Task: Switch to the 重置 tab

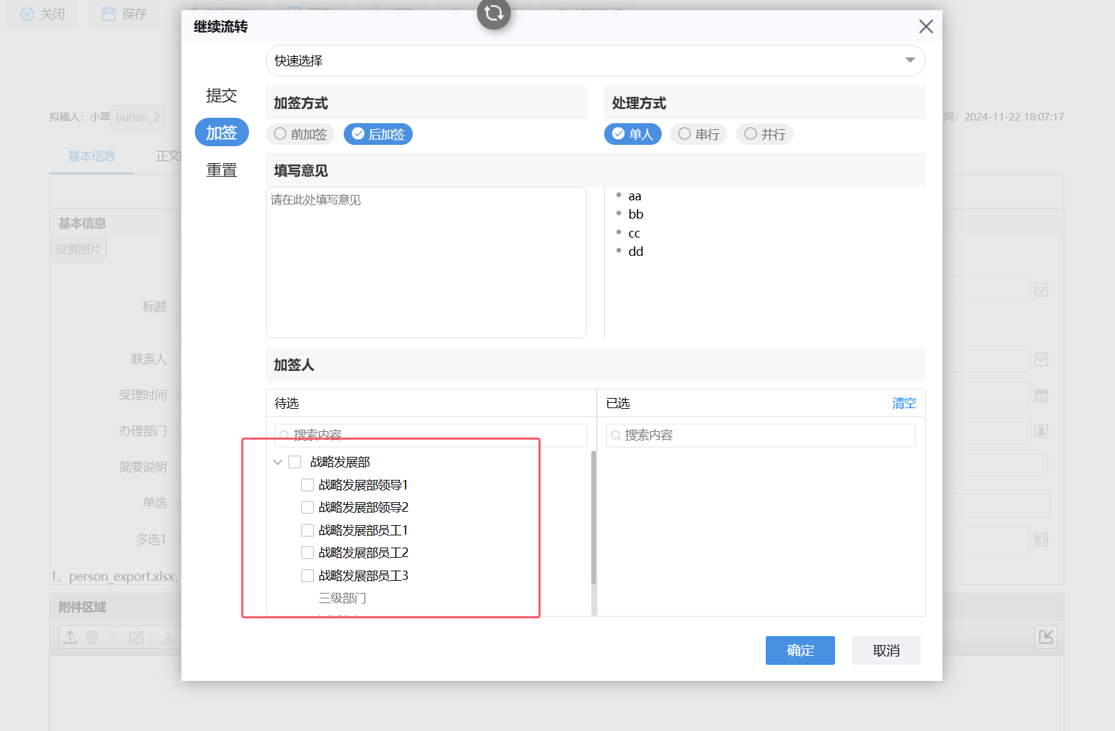Action: [222, 171]
